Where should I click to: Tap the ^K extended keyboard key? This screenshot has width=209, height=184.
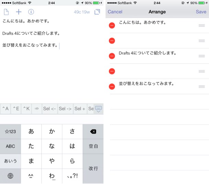pyautogui.click(x=26, y=109)
